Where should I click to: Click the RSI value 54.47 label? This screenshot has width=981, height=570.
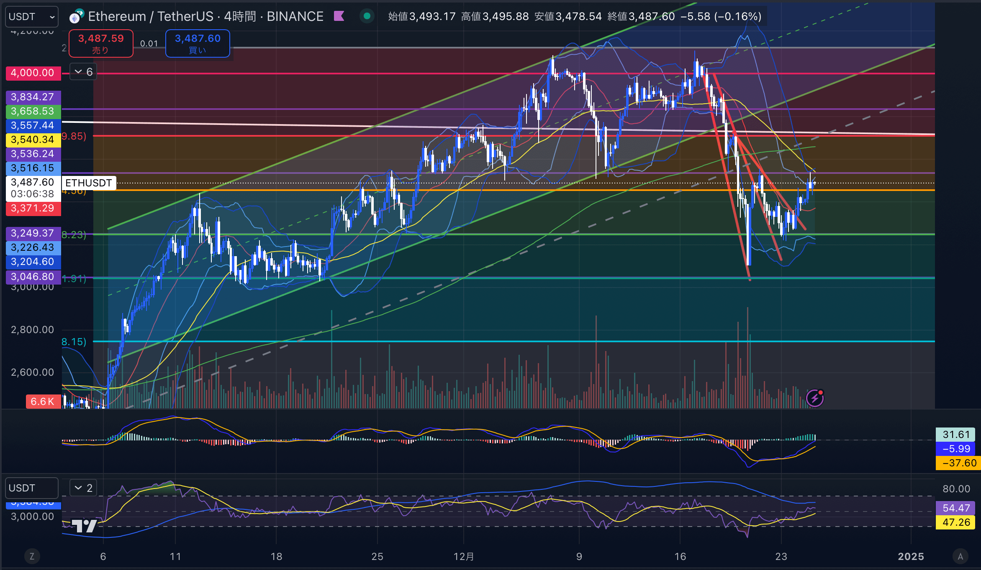(x=956, y=508)
